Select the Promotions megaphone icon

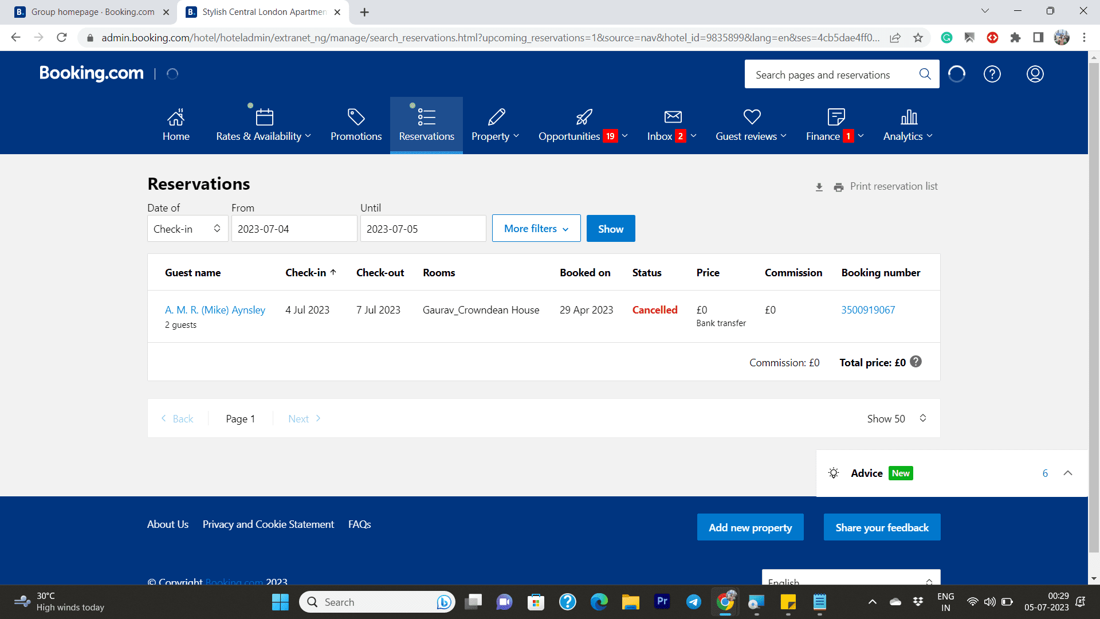coord(356,116)
